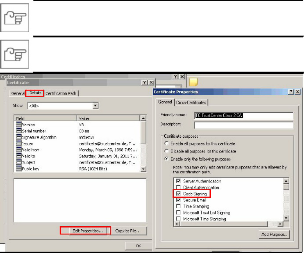The height and width of the screenshot is (253, 304).
Task: Enable Client Authentication checkbox
Action: [x=178, y=187]
